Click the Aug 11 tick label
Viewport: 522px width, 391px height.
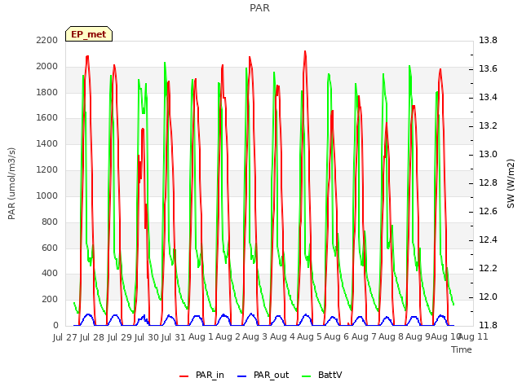tap(473, 337)
